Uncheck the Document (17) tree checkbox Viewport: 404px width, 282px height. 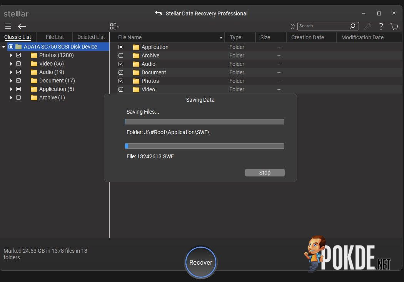coord(18,81)
